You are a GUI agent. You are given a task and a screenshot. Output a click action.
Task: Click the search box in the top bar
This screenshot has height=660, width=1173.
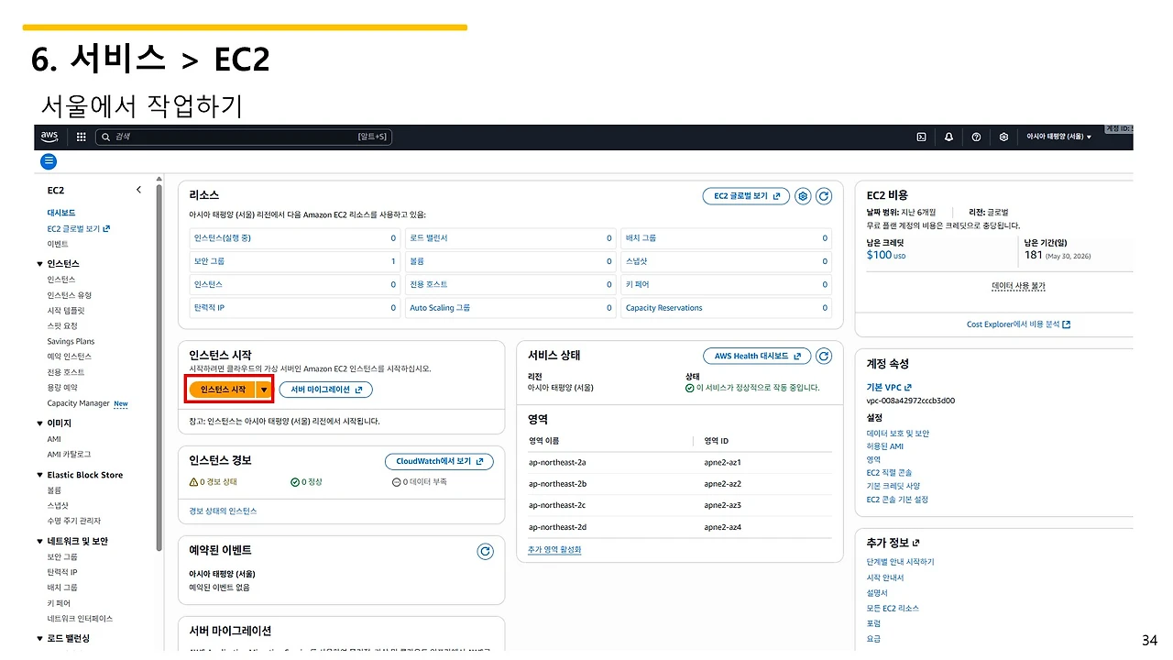[243, 137]
